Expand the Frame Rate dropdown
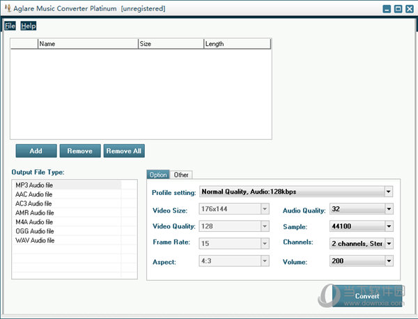The image size is (418, 319). [265, 243]
